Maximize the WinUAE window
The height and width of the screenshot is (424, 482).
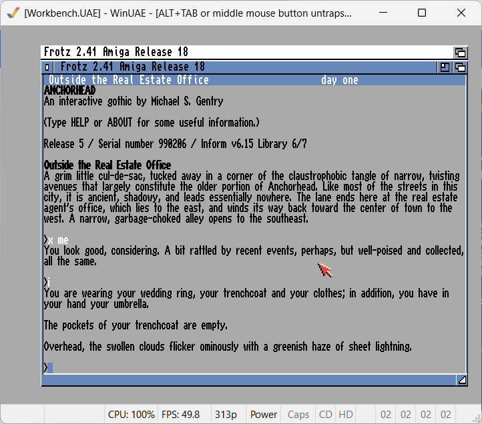422,13
